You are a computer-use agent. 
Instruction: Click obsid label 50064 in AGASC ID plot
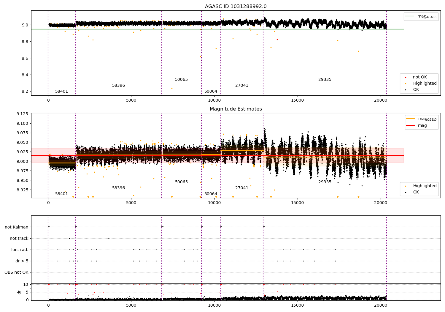[x=211, y=92]
